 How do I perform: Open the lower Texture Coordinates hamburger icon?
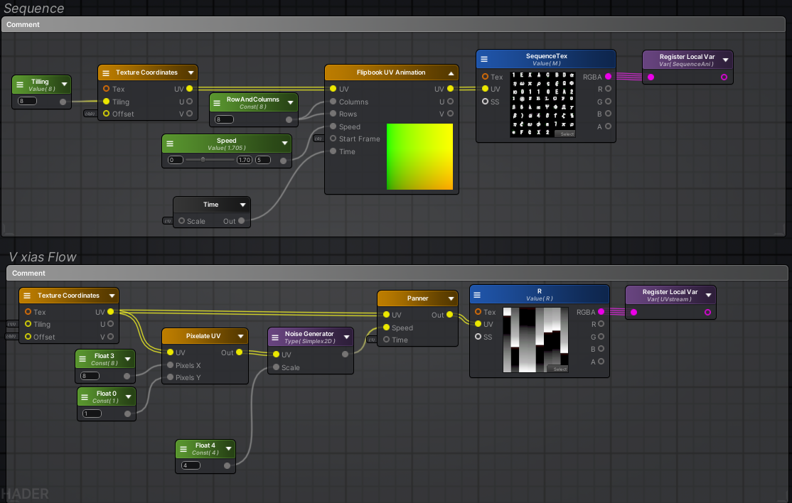click(x=27, y=296)
